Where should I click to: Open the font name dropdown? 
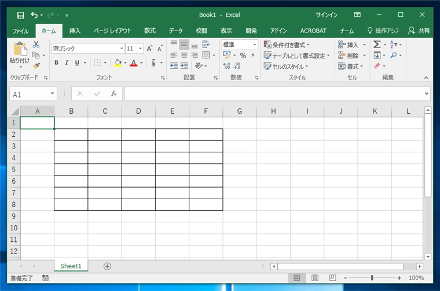122,48
